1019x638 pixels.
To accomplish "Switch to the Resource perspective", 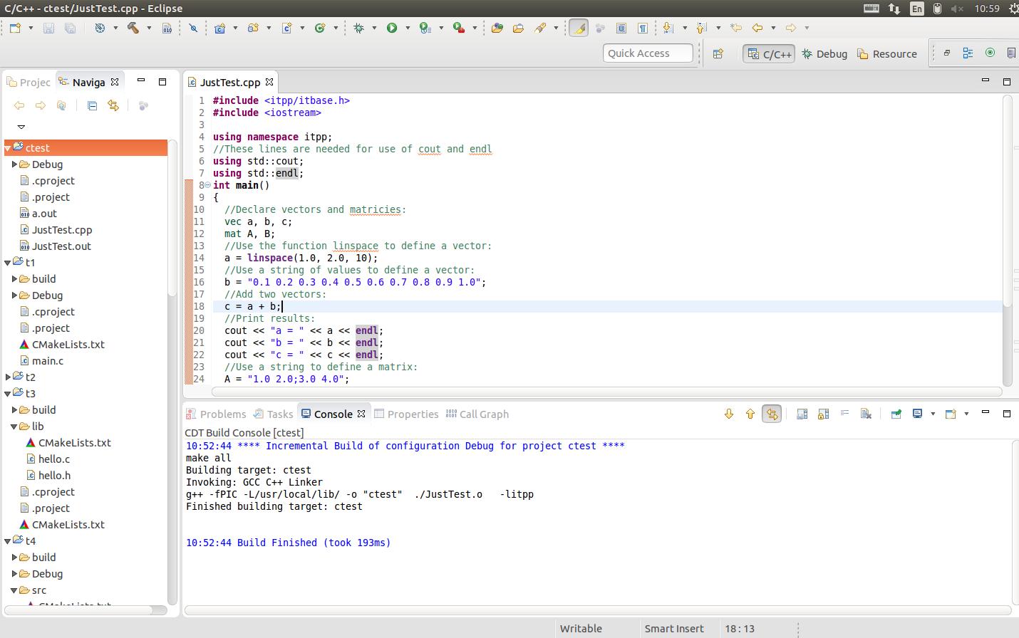I will coord(886,53).
